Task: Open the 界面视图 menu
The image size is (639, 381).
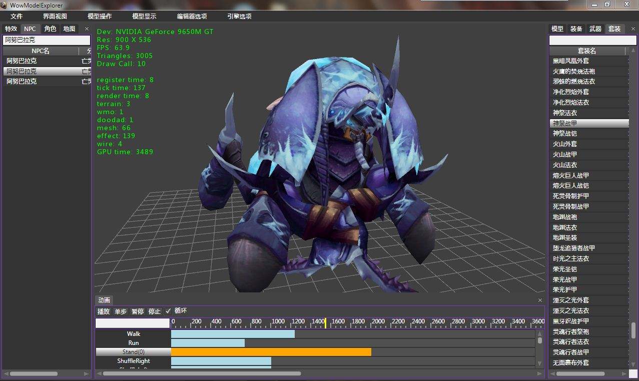Action: (55, 16)
